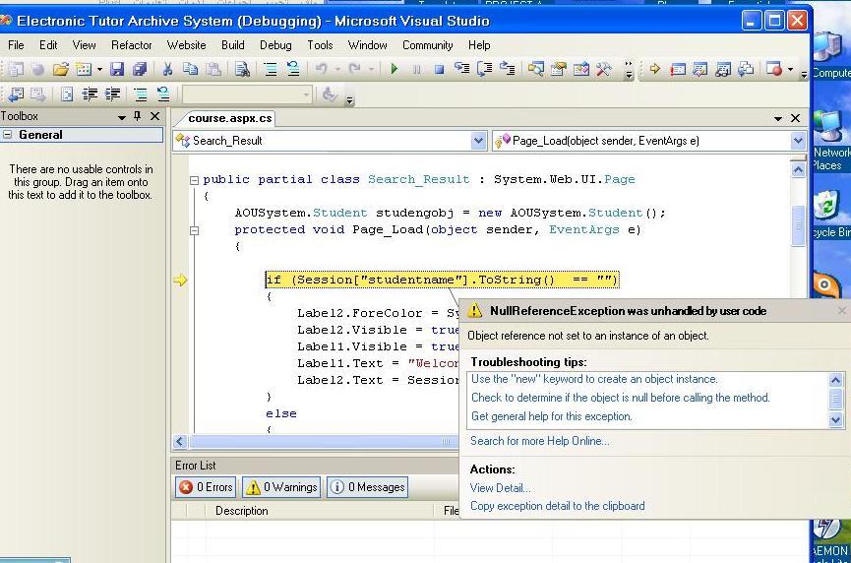This screenshot has width=851, height=563.
Task: Collapse the Search_Result class code outline
Action: [194, 180]
